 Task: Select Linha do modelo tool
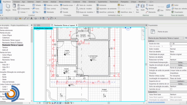(84, 9)
